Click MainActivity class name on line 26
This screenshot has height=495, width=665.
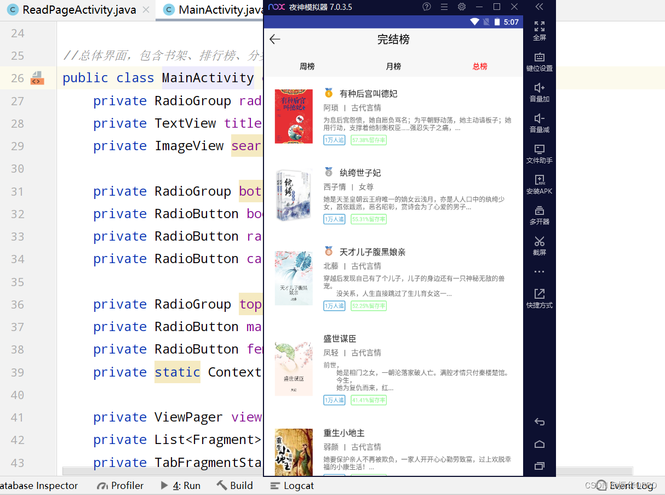tap(208, 78)
